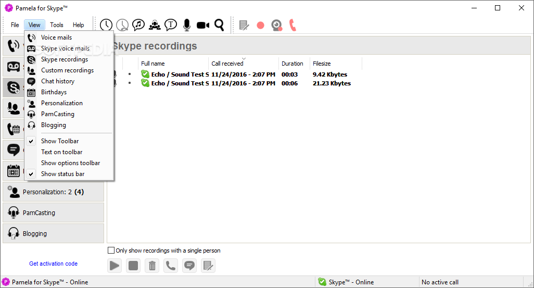Click the Get activation code link
Screen dimensions: 534x288
pyautogui.click(x=53, y=264)
